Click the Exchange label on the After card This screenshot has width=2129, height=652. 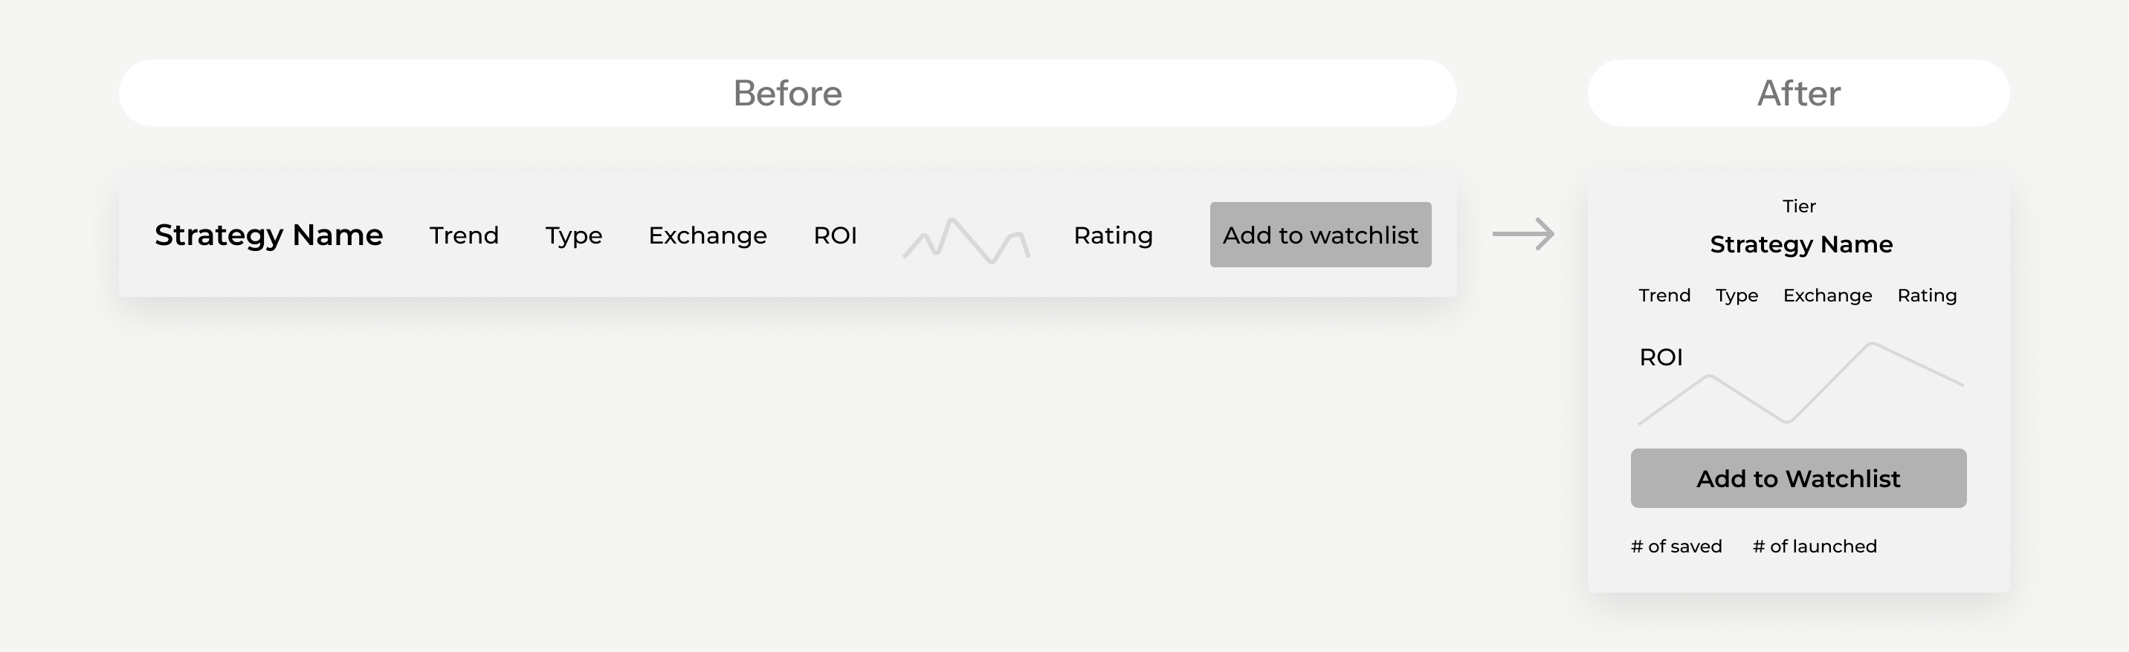(1827, 296)
